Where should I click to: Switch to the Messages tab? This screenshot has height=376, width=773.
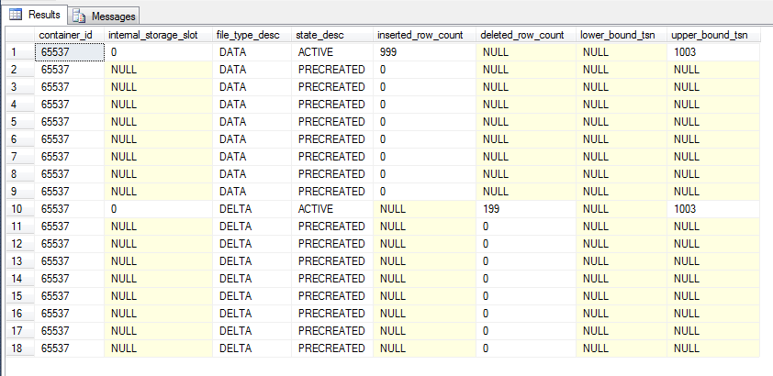113,17
